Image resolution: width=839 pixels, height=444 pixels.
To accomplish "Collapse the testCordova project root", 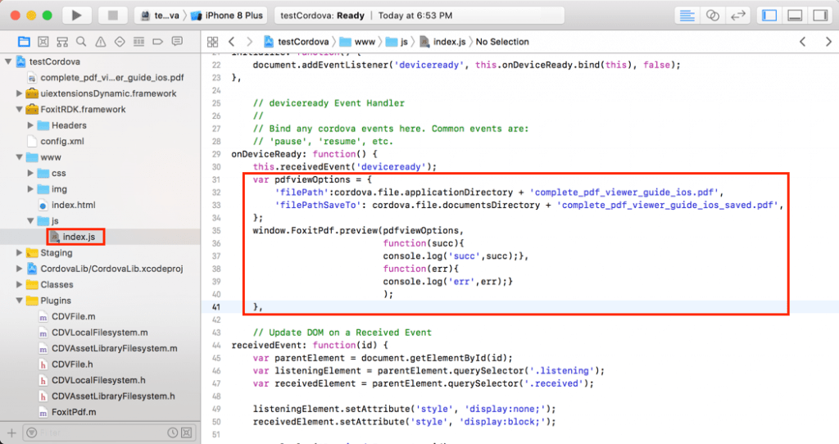I will coord(8,61).
